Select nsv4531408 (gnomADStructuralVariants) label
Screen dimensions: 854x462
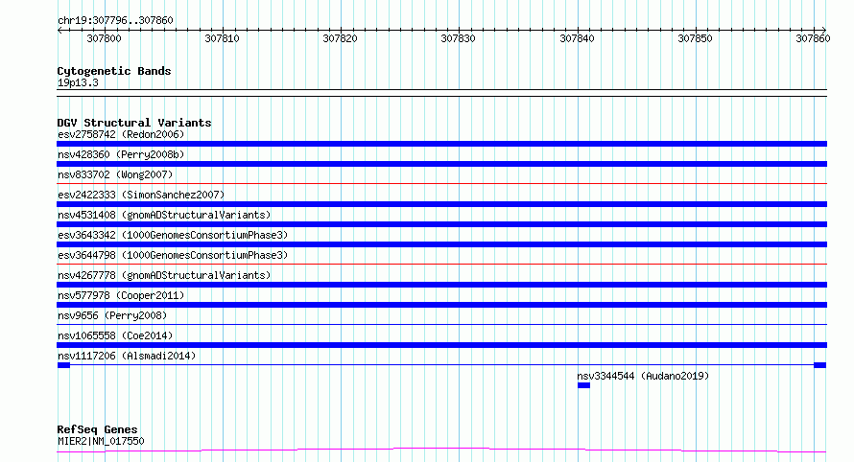pos(164,215)
